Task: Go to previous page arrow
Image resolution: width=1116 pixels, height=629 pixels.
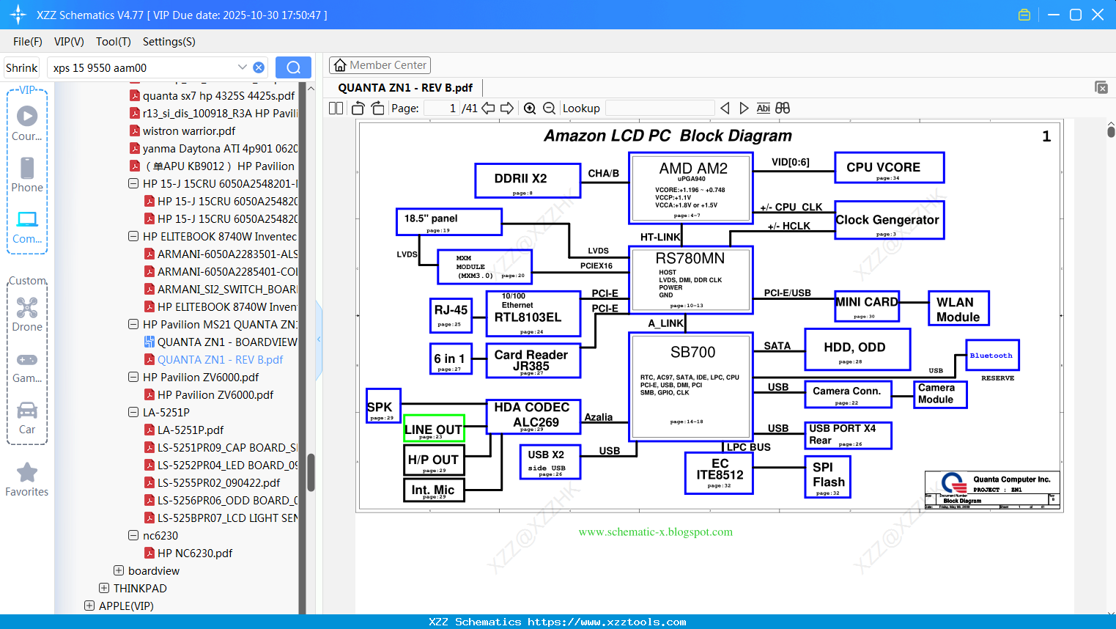Action: click(x=488, y=108)
